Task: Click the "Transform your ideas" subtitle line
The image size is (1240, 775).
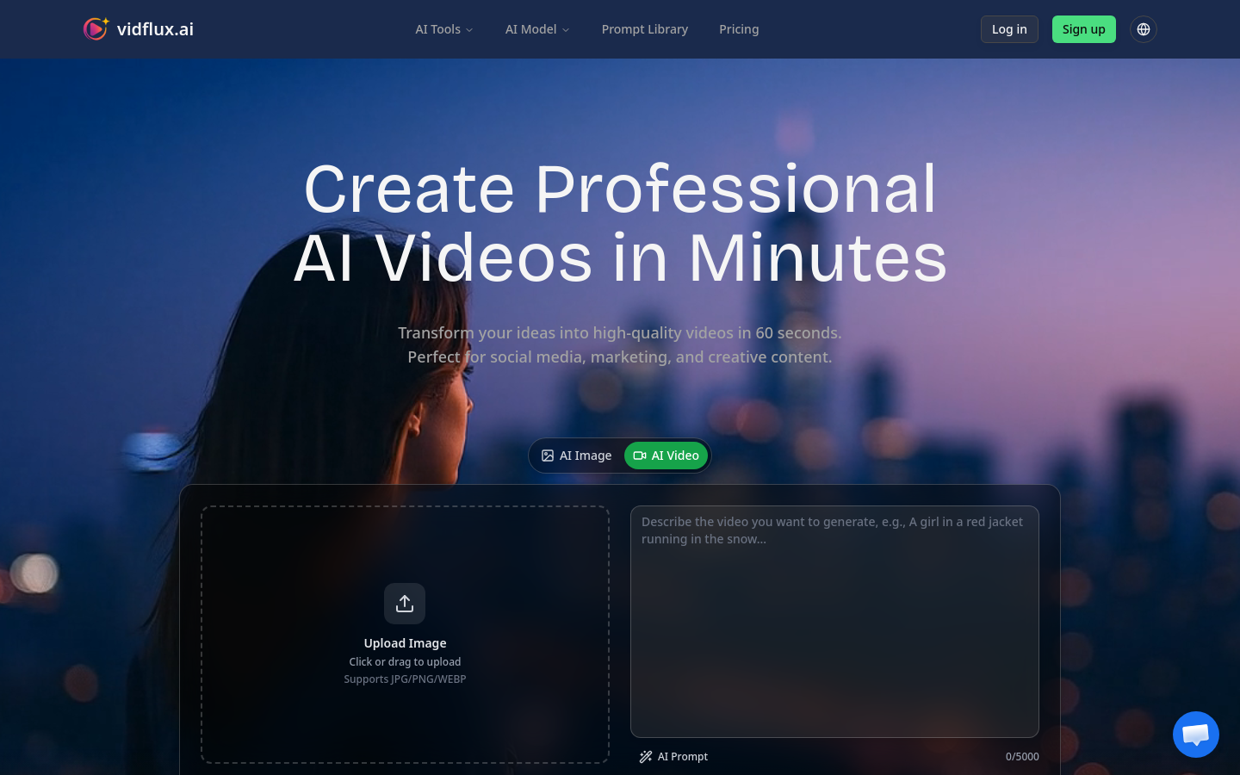Action: click(620, 333)
